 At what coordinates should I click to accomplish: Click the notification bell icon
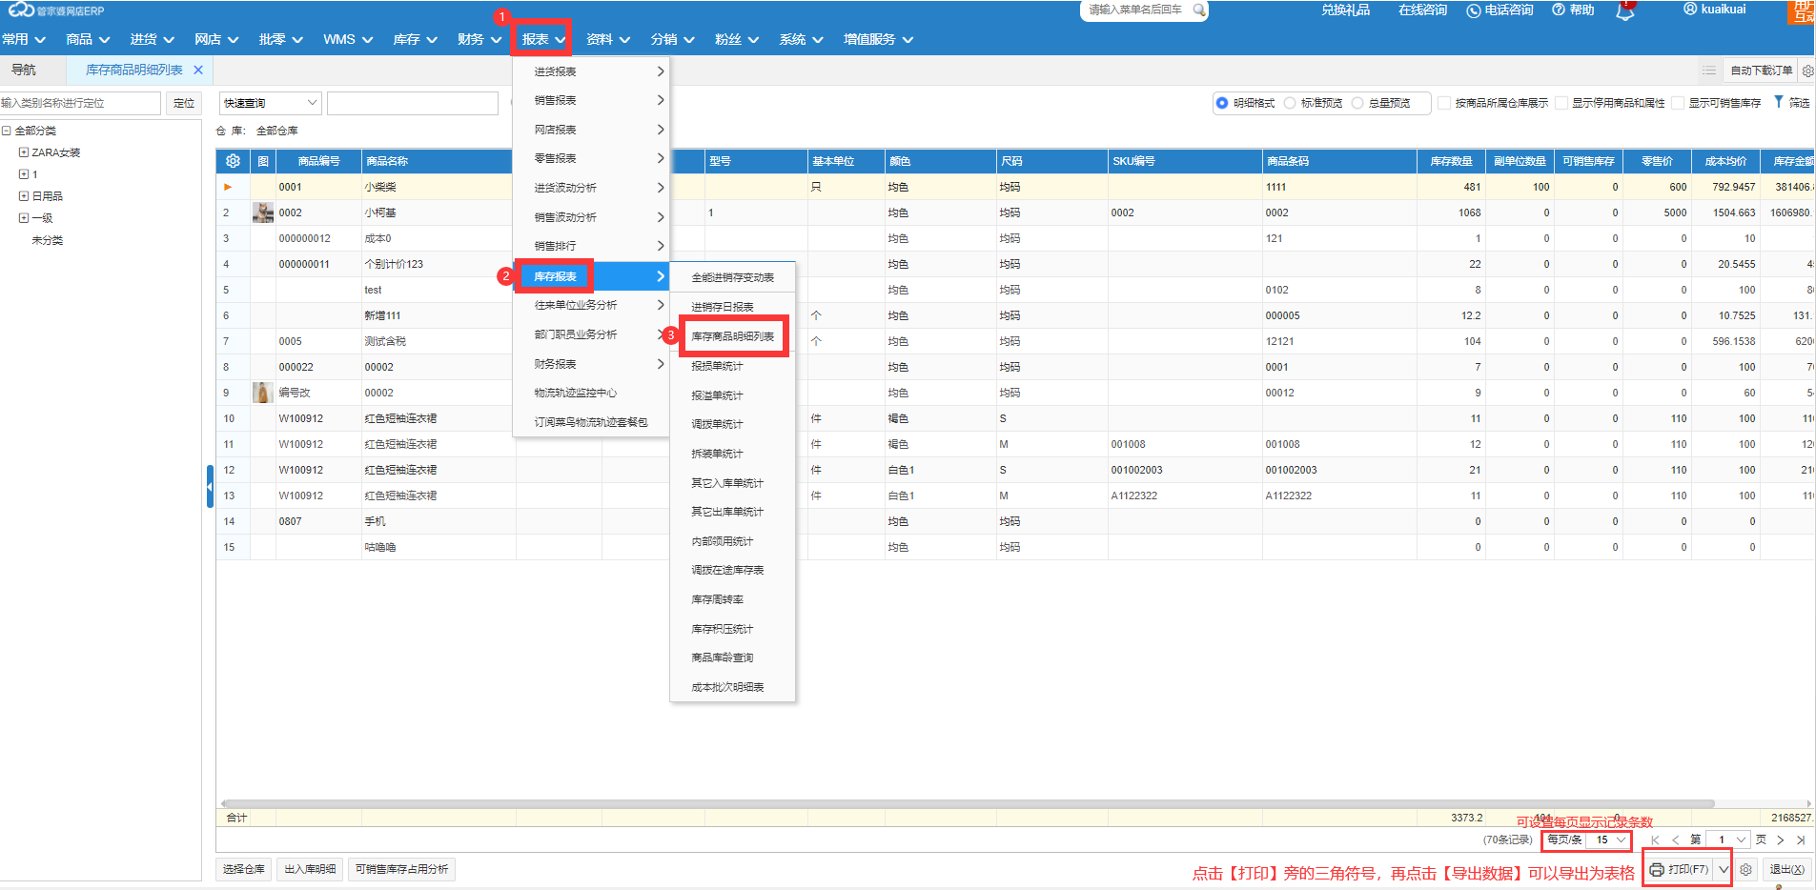1624,11
